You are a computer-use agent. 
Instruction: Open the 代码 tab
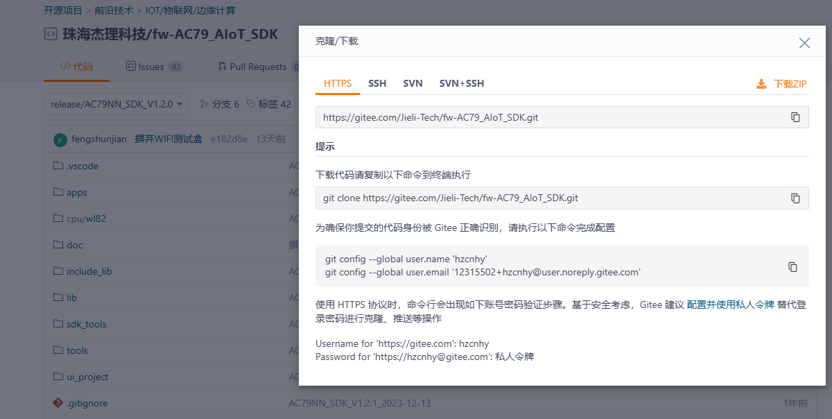pos(76,67)
